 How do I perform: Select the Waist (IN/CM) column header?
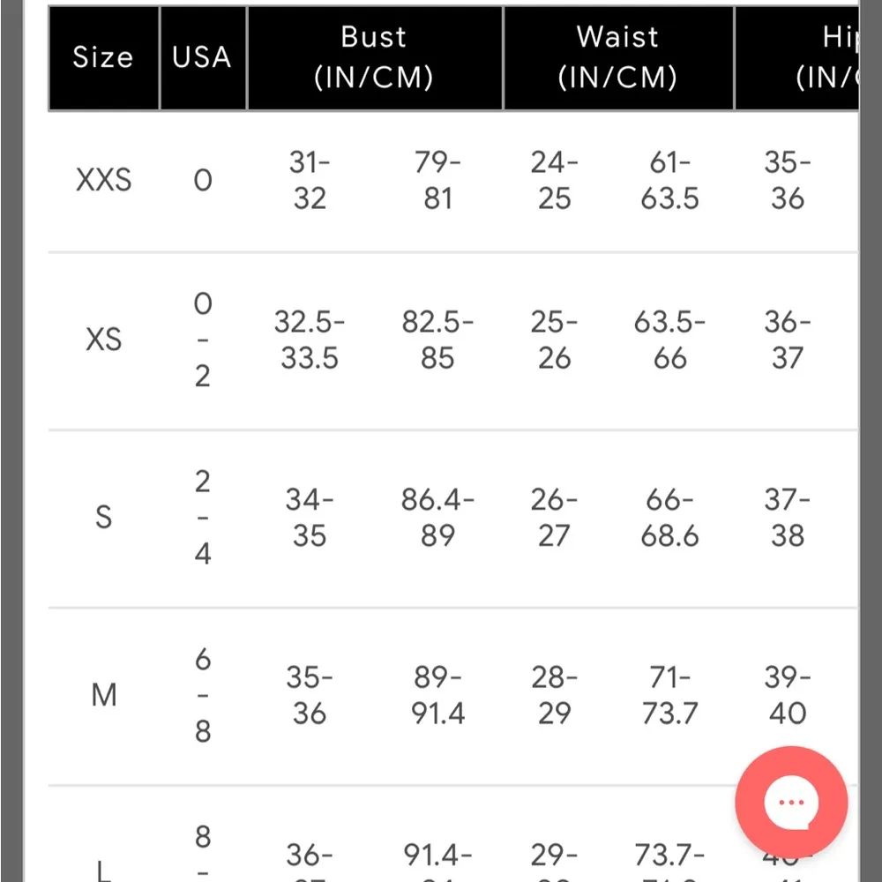click(617, 57)
